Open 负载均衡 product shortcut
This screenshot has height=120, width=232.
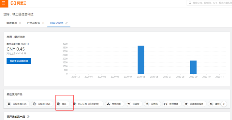click(114, 104)
